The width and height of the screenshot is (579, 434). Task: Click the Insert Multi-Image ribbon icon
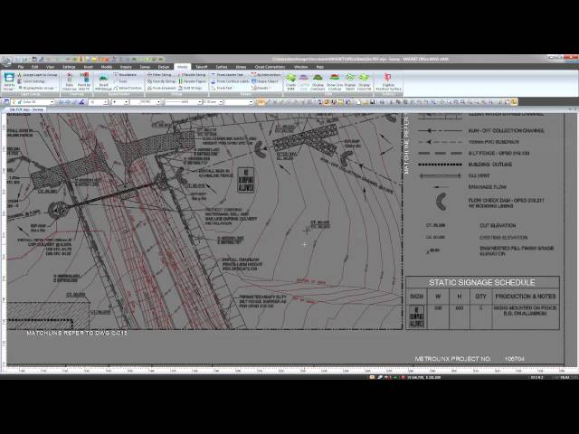[x=103, y=81]
